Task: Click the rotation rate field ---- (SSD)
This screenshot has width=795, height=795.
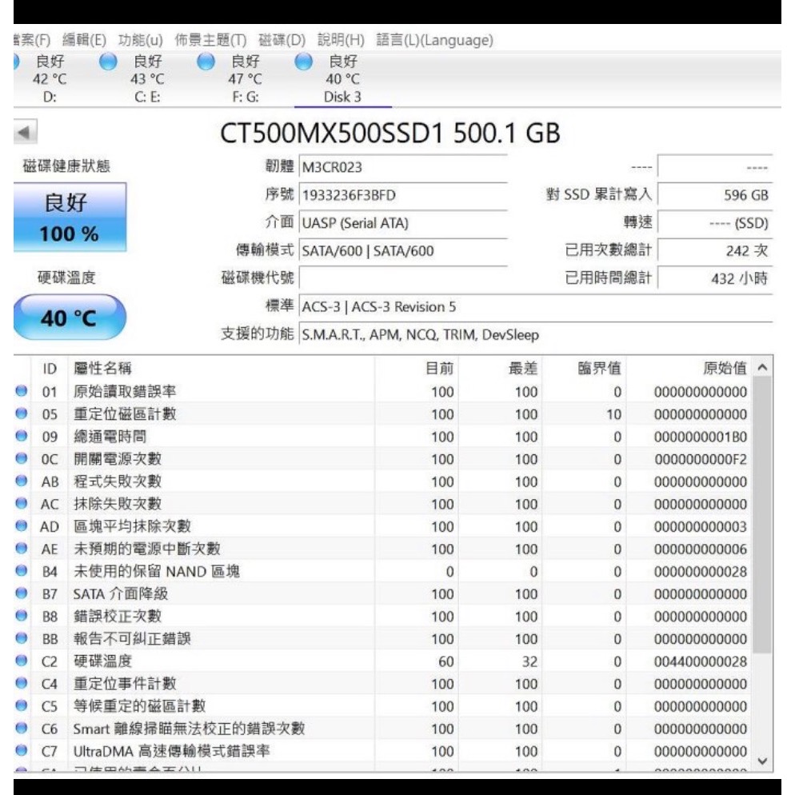Action: click(x=715, y=222)
